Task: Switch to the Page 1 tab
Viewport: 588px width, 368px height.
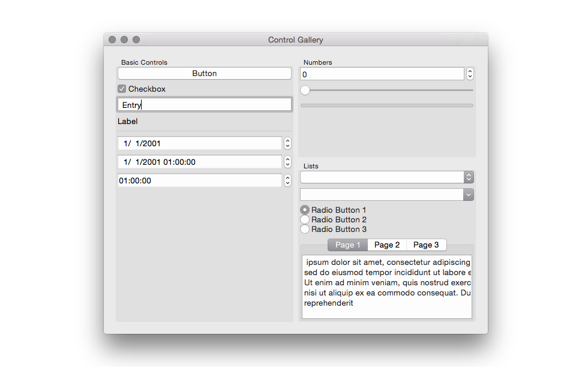Action: pyautogui.click(x=347, y=245)
